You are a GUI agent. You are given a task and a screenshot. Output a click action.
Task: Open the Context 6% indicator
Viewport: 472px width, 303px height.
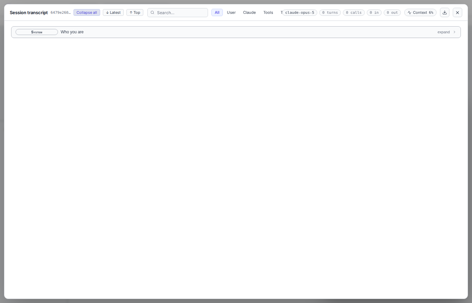pyautogui.click(x=420, y=12)
